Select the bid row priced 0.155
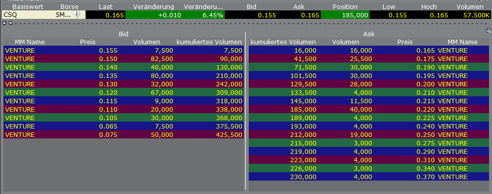Screen dimensions: 492x194 [124, 51]
